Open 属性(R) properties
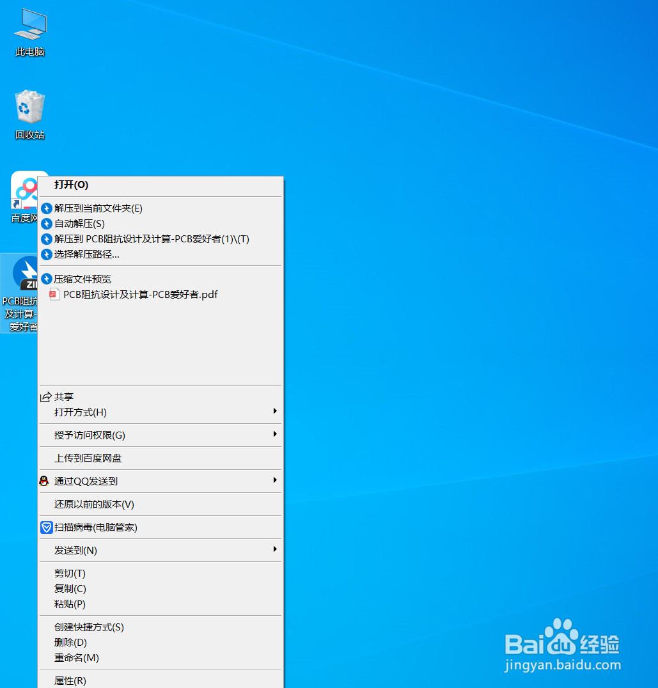The image size is (658, 688). 160,680
